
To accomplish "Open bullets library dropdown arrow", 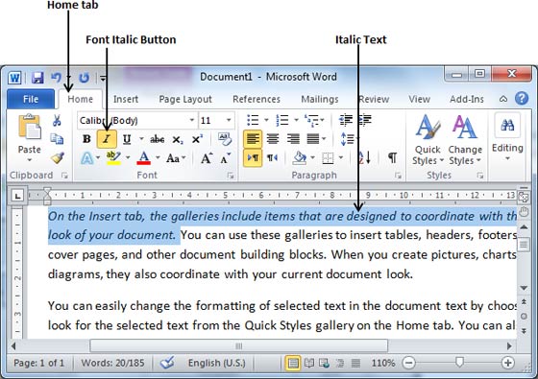I will coord(266,120).
